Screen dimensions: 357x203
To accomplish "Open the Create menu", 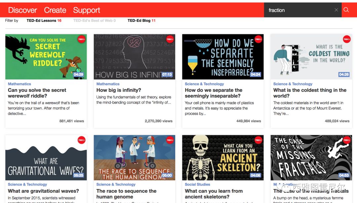I will [x=55, y=10].
